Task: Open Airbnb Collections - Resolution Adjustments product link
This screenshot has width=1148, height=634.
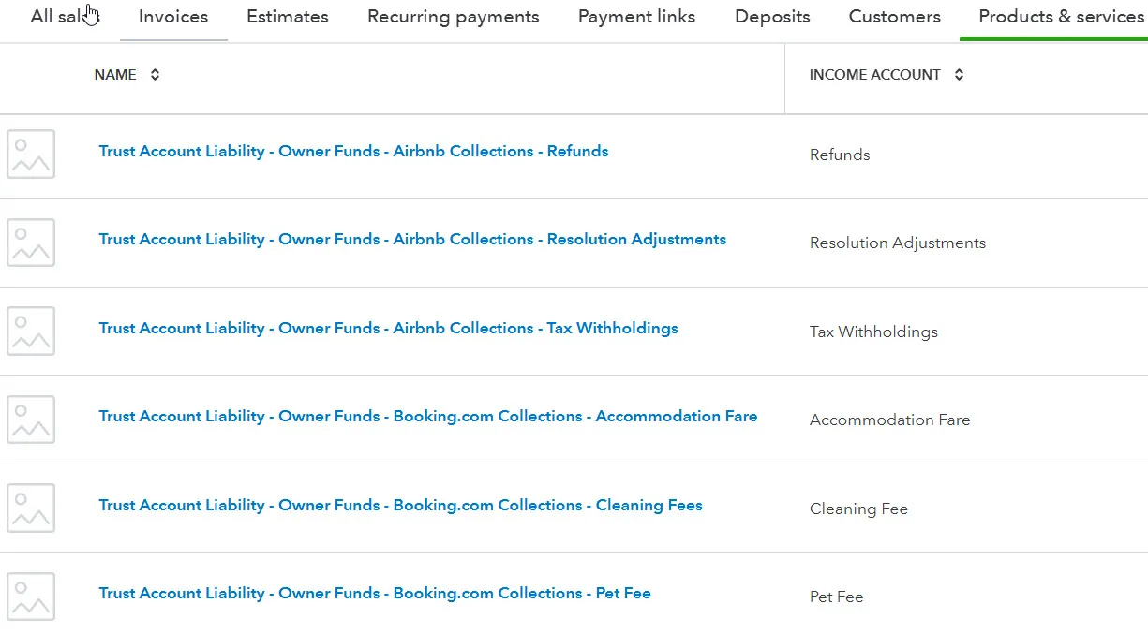Action: 412,239
